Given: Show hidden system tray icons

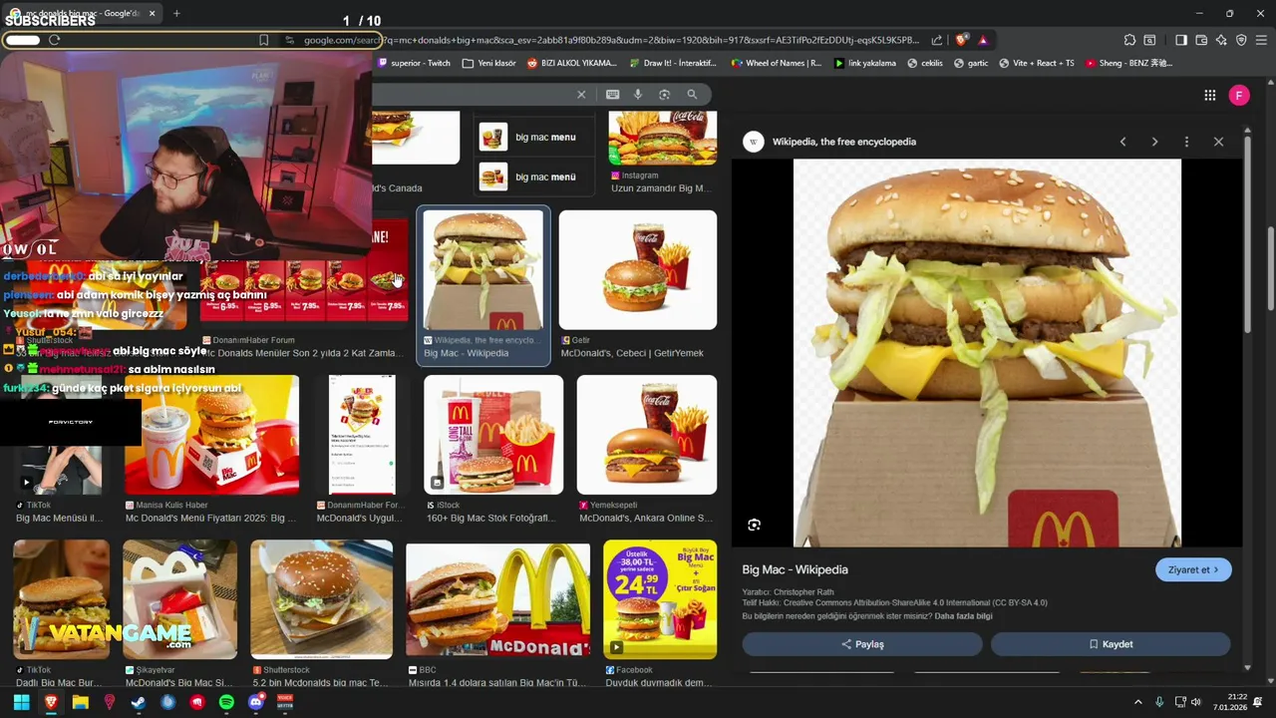Looking at the screenshot, I should coord(1137,702).
